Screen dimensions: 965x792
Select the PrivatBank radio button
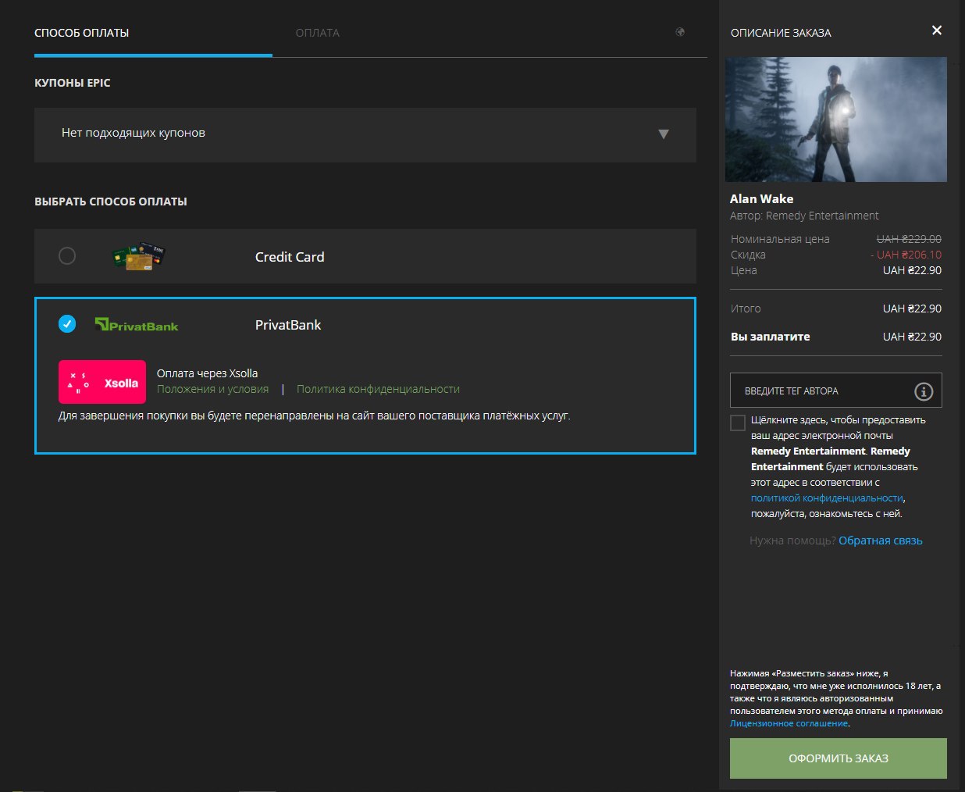tap(67, 323)
